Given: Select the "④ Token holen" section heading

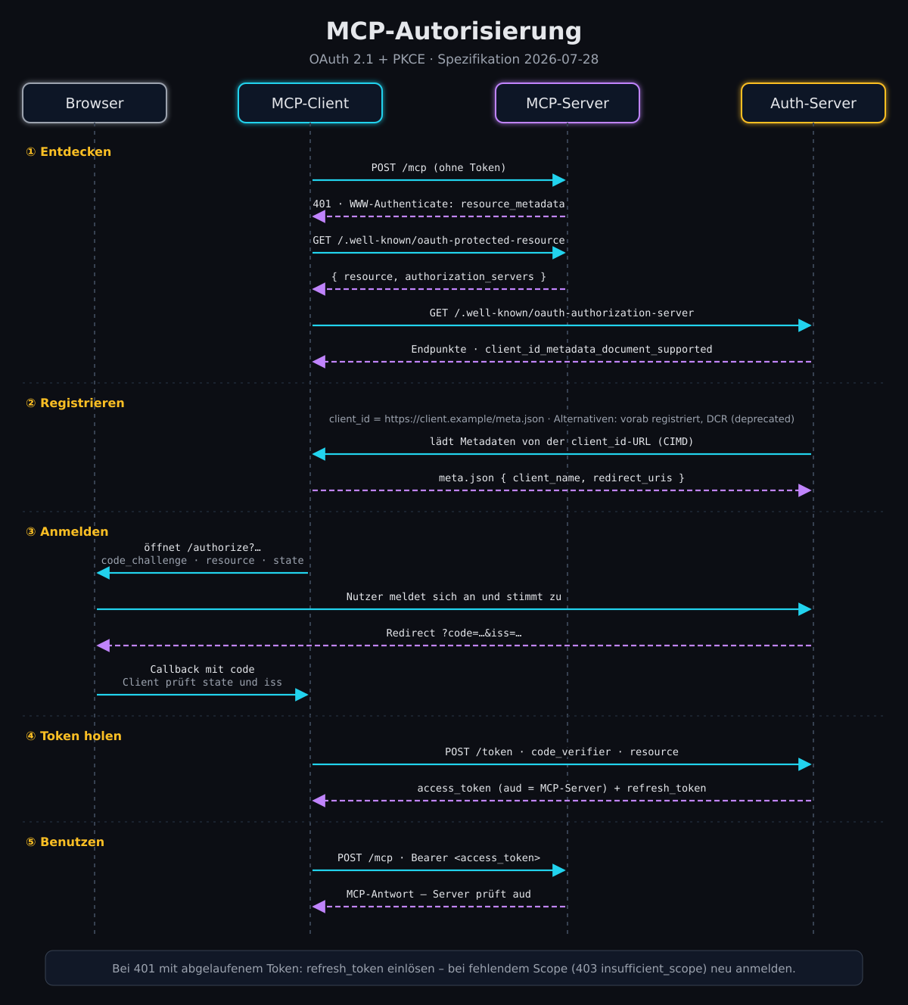Looking at the screenshot, I should 73,736.
